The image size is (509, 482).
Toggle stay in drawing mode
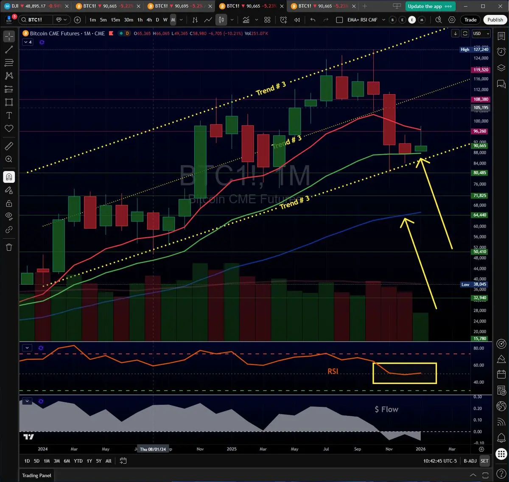[x=9, y=190]
